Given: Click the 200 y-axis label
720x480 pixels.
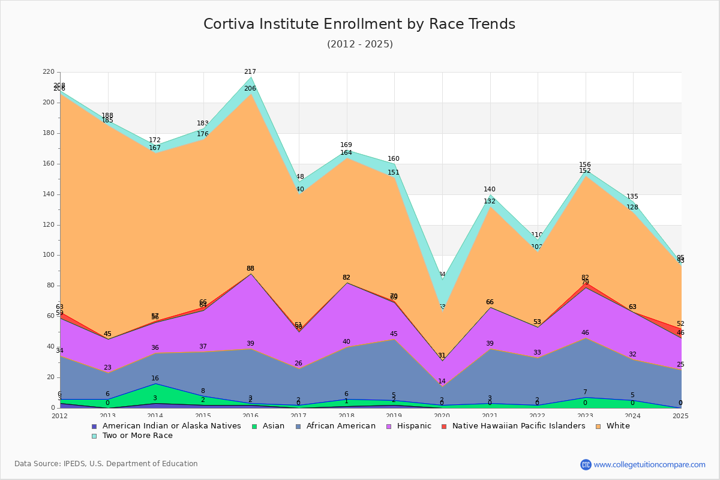Looking at the screenshot, I should (50, 103).
